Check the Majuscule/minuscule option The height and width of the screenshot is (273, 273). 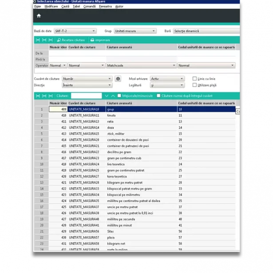click(119, 96)
